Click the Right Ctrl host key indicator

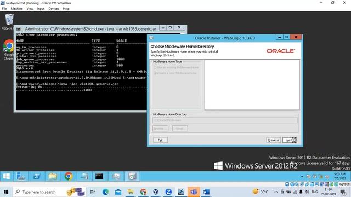[344, 184]
